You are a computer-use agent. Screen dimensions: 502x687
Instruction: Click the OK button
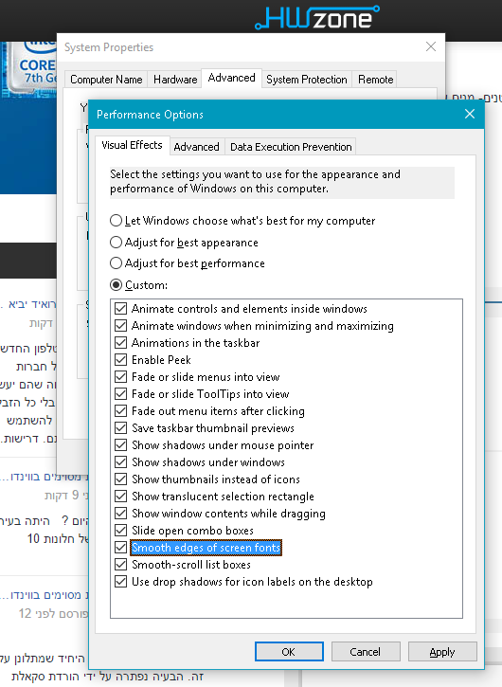[x=289, y=652]
